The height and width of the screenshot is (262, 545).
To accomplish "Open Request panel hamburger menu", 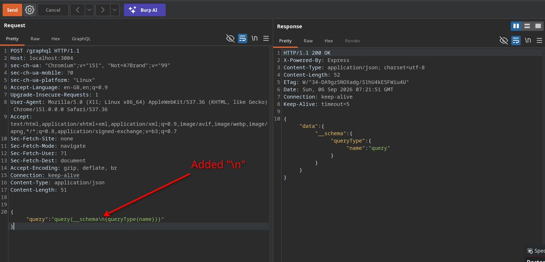I will tap(266, 39).
